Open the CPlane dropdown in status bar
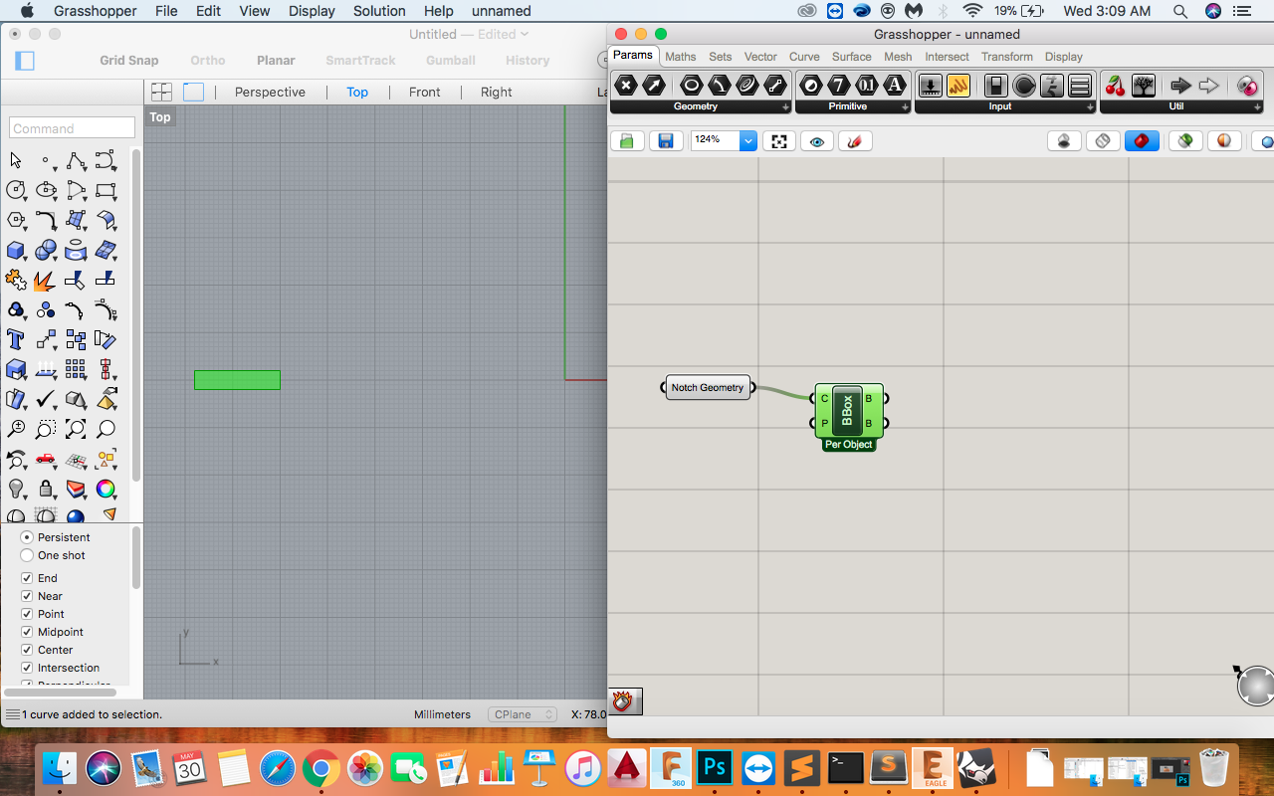Viewport: 1274px width, 796px height. 523,714
